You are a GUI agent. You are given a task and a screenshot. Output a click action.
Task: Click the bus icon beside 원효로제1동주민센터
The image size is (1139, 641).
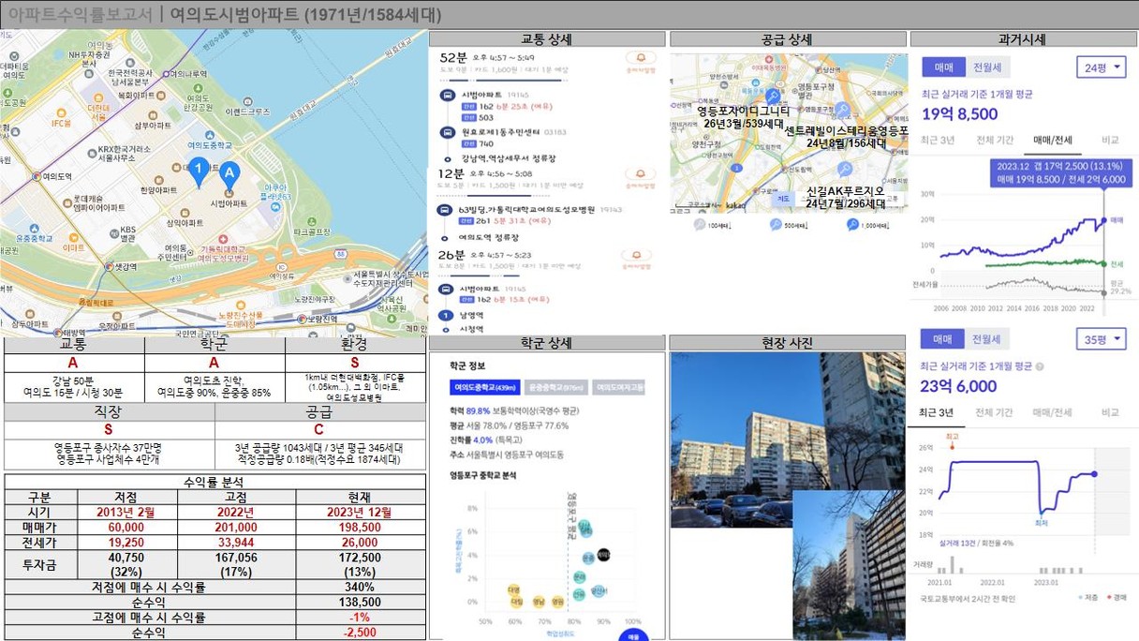coord(447,132)
